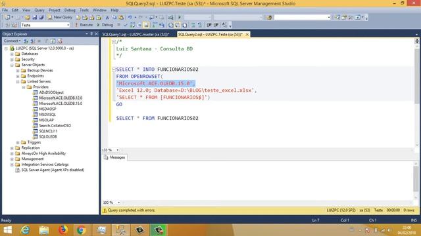The image size is (421, 236).
Task: Click the Parse checkmark icon
Action: [126, 25]
